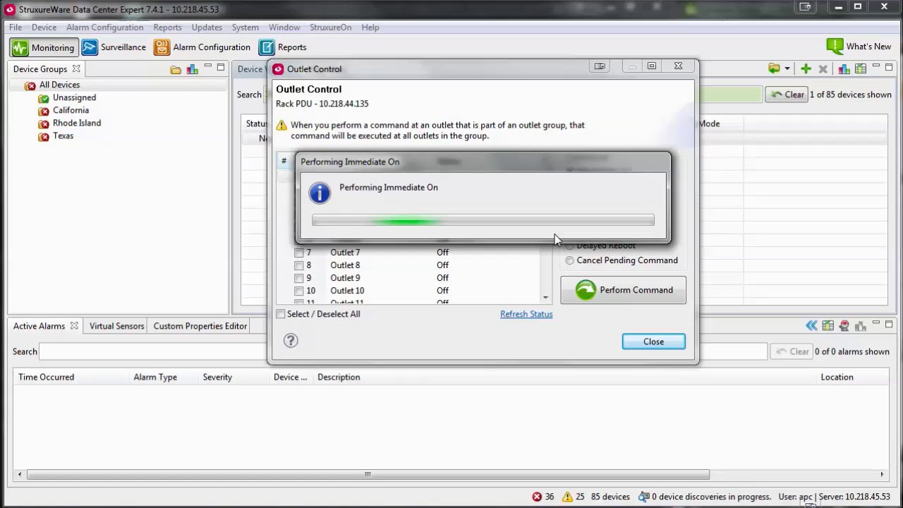Viewport: 903px width, 508px height.
Task: Open the Monitoring perspective
Action: pyautogui.click(x=43, y=47)
